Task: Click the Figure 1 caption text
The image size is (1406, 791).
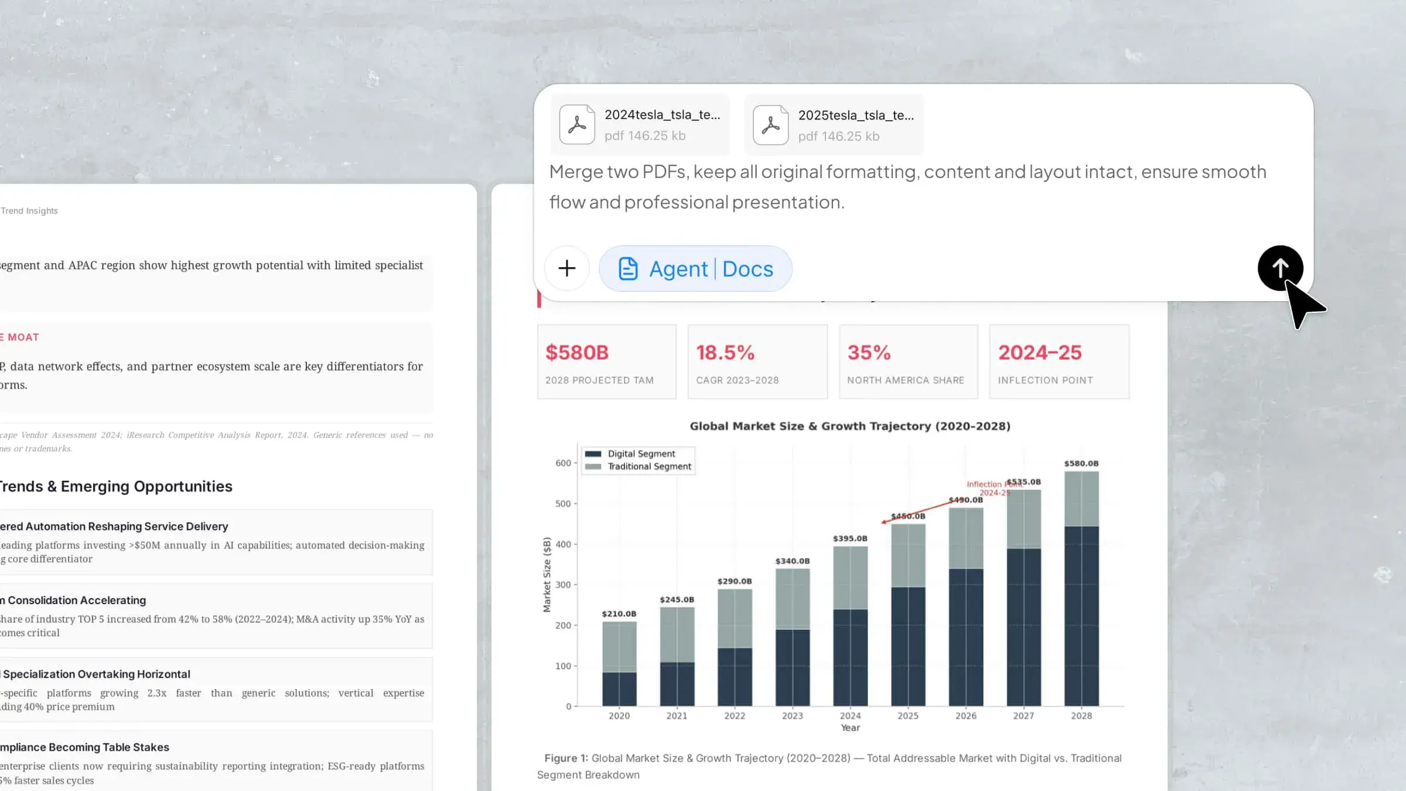Action: coord(829,766)
